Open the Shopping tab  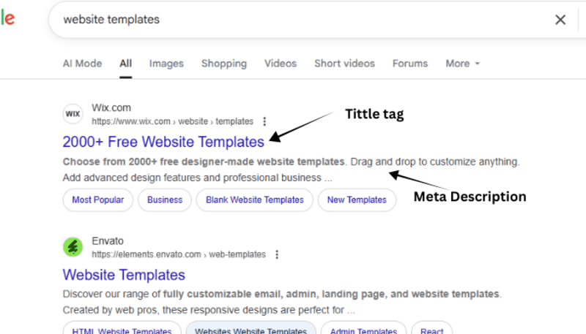(224, 64)
